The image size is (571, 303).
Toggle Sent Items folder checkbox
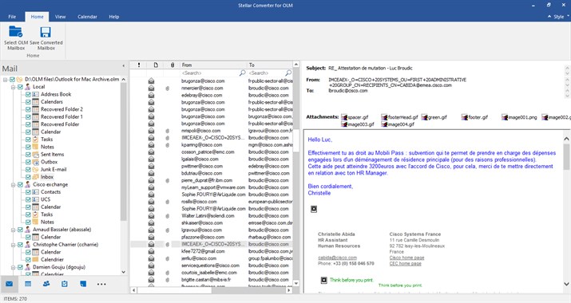click(28, 154)
